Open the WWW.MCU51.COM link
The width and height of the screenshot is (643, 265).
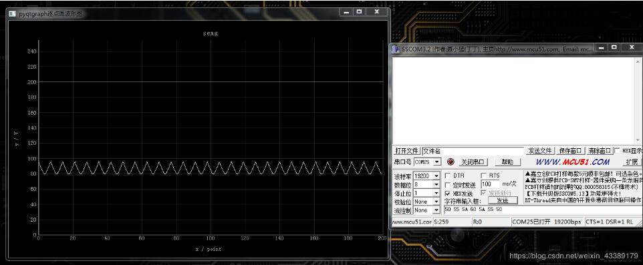(572, 162)
